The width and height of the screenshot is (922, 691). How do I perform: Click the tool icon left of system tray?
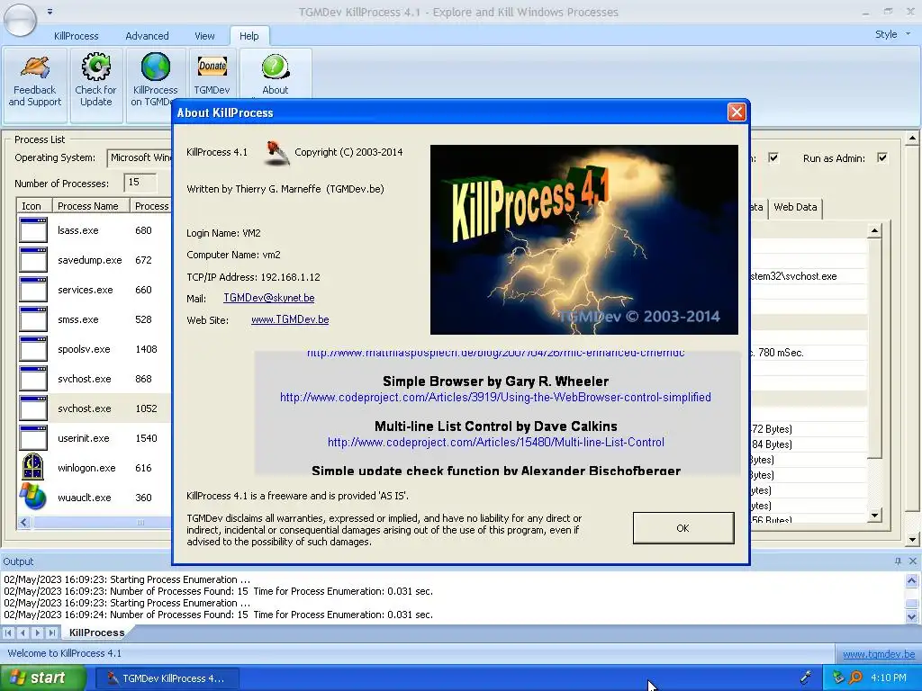(806, 678)
